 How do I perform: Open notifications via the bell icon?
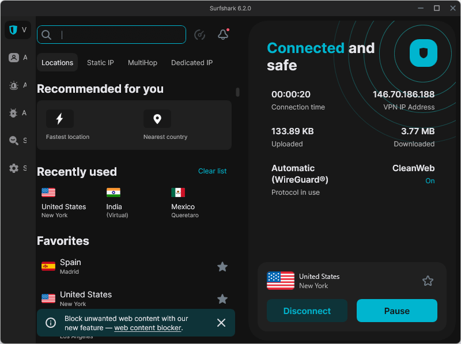223,35
